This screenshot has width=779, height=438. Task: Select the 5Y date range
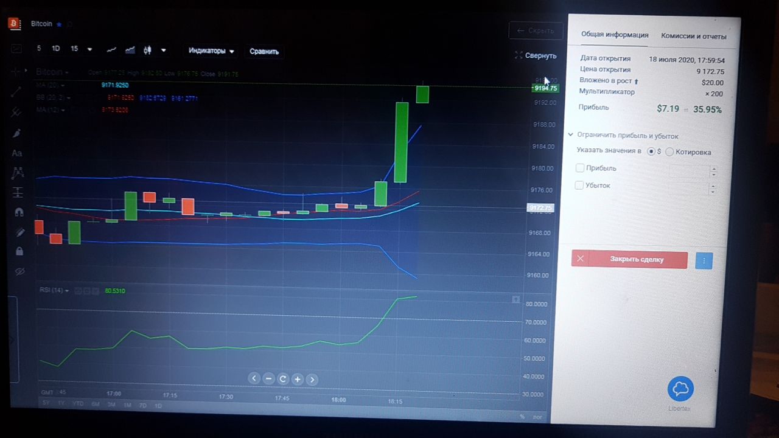[46, 403]
